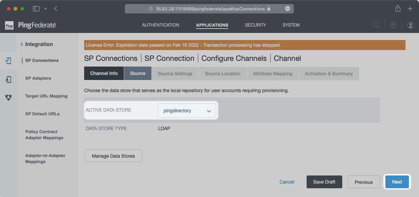Go back via Integration chevron

22,44
